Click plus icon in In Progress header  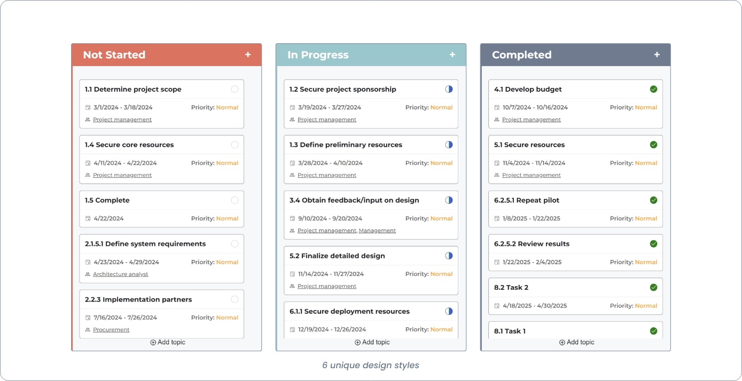click(x=452, y=55)
